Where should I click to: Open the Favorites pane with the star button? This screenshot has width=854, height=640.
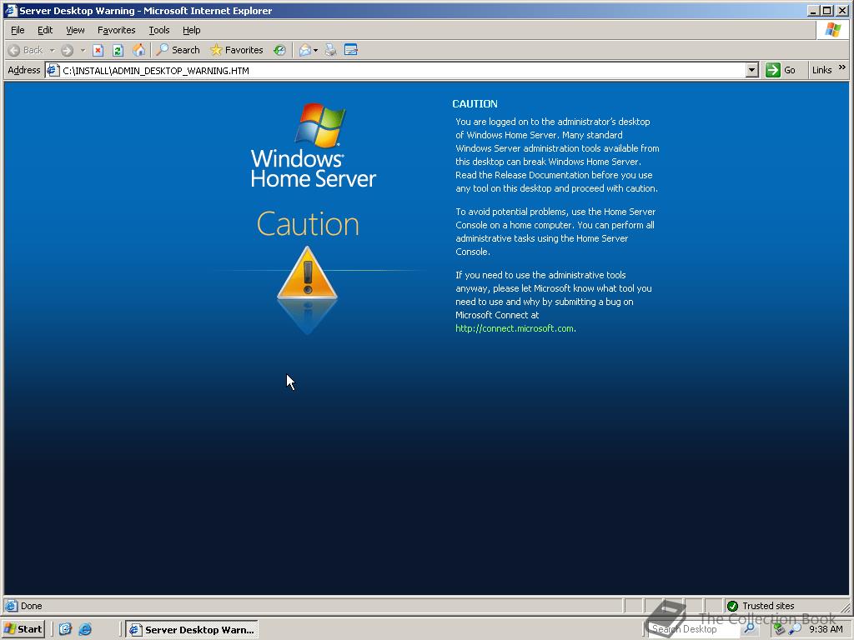237,50
